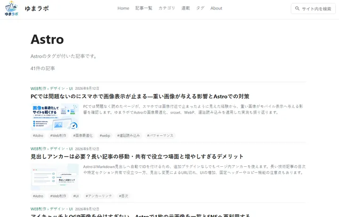Select #Web制作 tag under first article
Viewport: 339px width, 217px height.
[x=58, y=136]
